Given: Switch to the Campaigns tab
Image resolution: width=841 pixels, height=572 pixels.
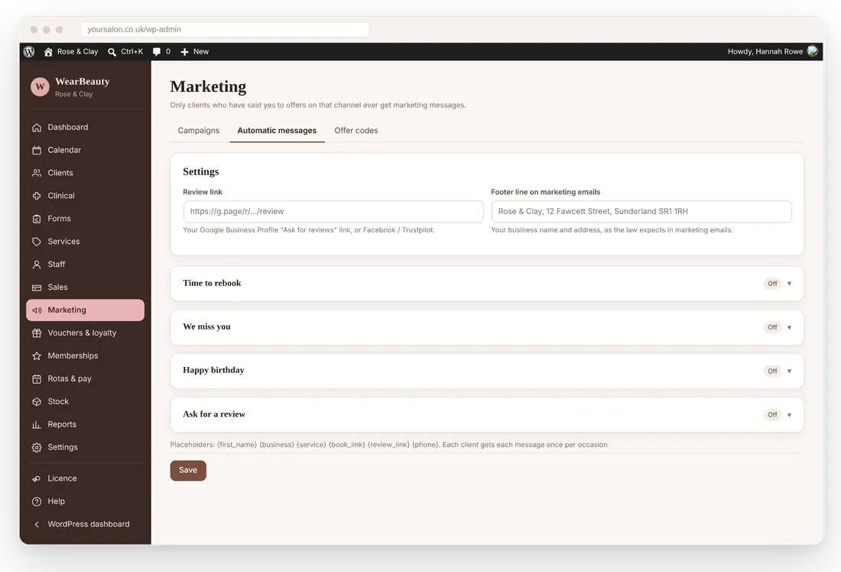Looking at the screenshot, I should click(x=199, y=131).
